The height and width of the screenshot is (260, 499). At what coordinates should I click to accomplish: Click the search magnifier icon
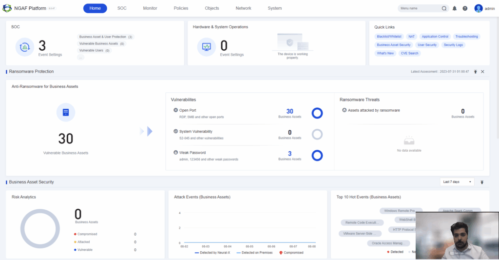(444, 8)
